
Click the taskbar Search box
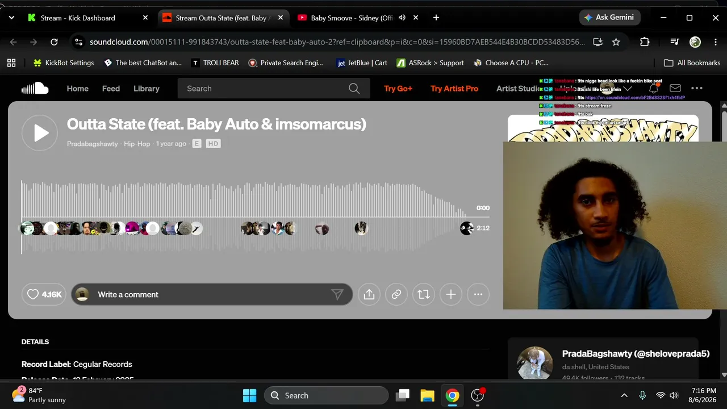(x=326, y=395)
